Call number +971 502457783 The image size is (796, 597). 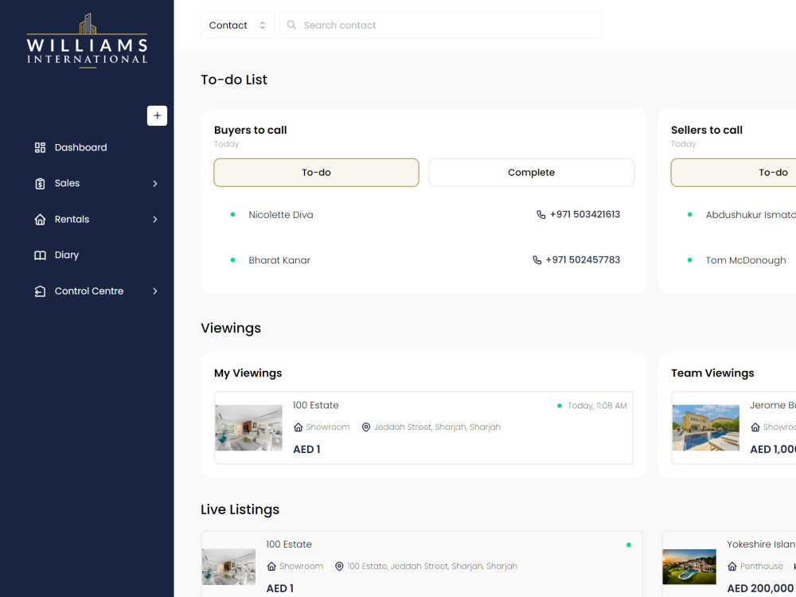[x=583, y=260]
